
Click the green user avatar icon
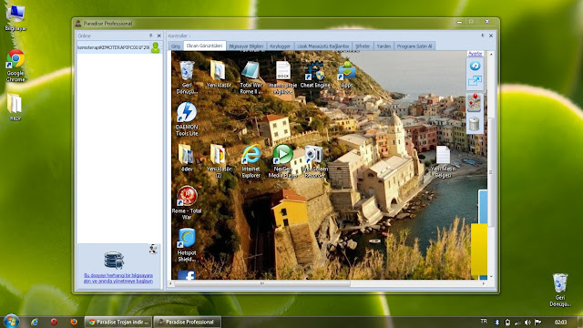coord(156,47)
